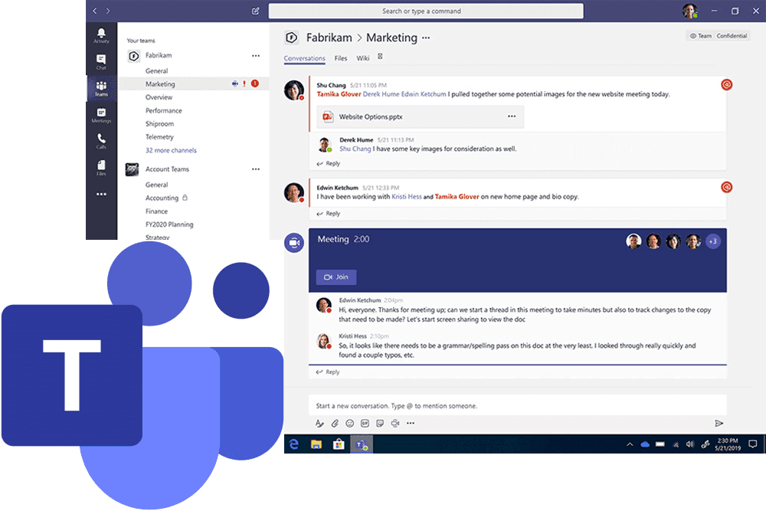
Task: Click the Search or type a command box
Action: [x=425, y=11]
